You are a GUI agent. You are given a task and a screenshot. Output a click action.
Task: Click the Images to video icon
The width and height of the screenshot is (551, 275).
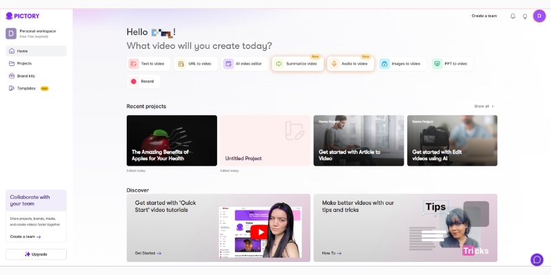(384, 64)
